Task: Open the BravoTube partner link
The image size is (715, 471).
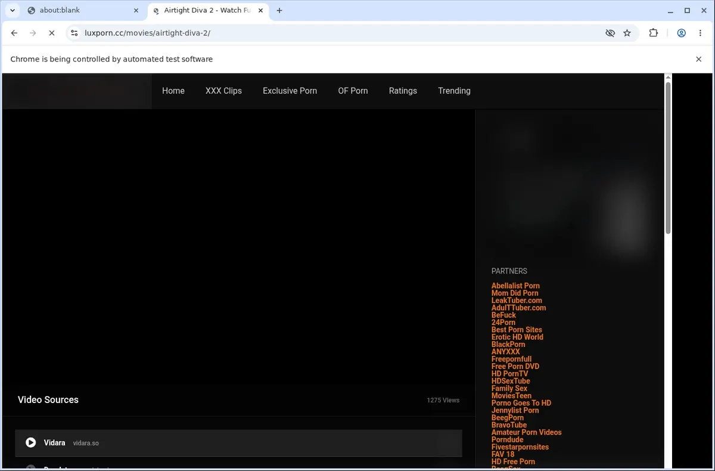Action: coord(509,425)
